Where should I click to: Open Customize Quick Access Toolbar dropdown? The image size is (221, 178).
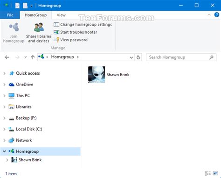[32, 6]
